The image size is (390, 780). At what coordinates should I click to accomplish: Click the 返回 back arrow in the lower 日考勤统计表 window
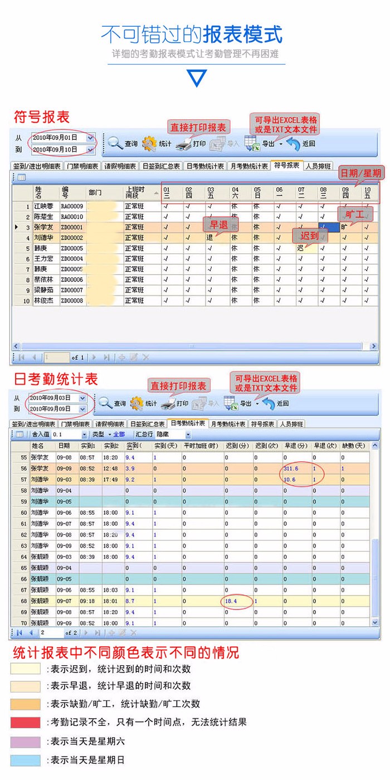pos(269,403)
